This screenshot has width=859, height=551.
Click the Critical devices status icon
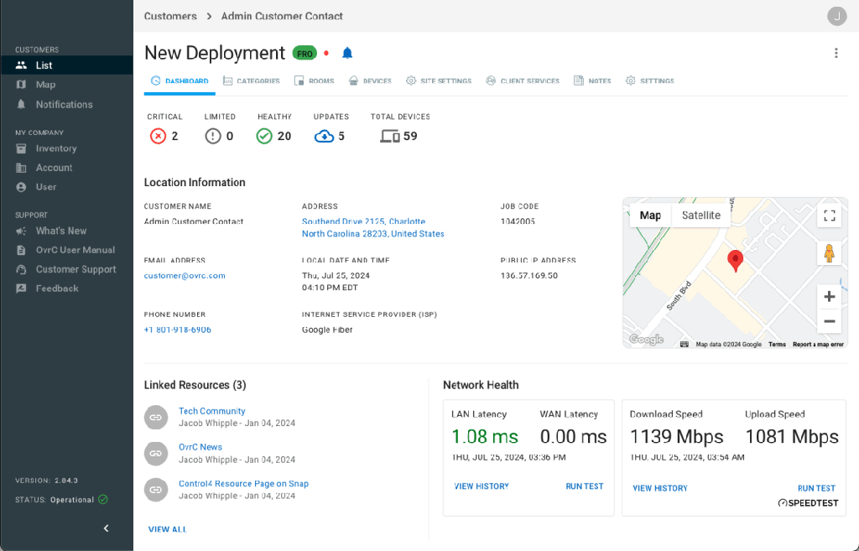pos(158,136)
